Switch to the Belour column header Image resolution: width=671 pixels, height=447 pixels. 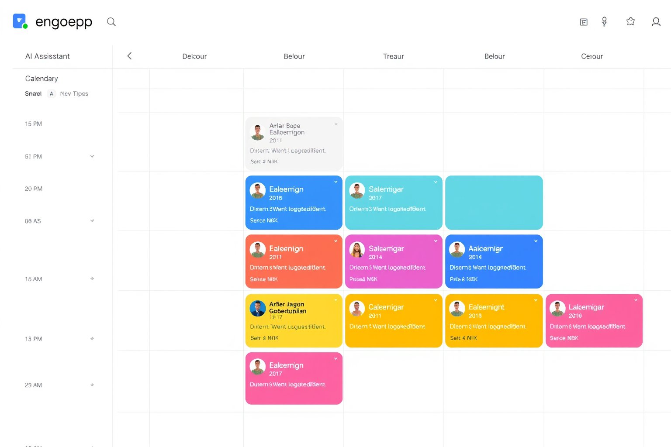[x=294, y=56]
